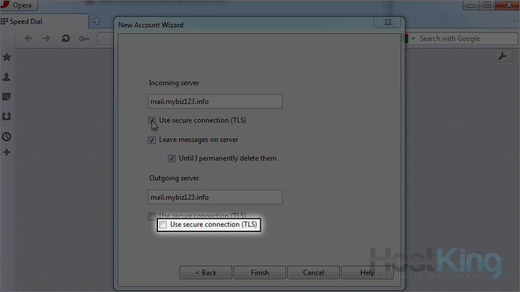Image resolution: width=520 pixels, height=292 pixels.
Task: Show the Downloads panel
Action: tap(6, 117)
